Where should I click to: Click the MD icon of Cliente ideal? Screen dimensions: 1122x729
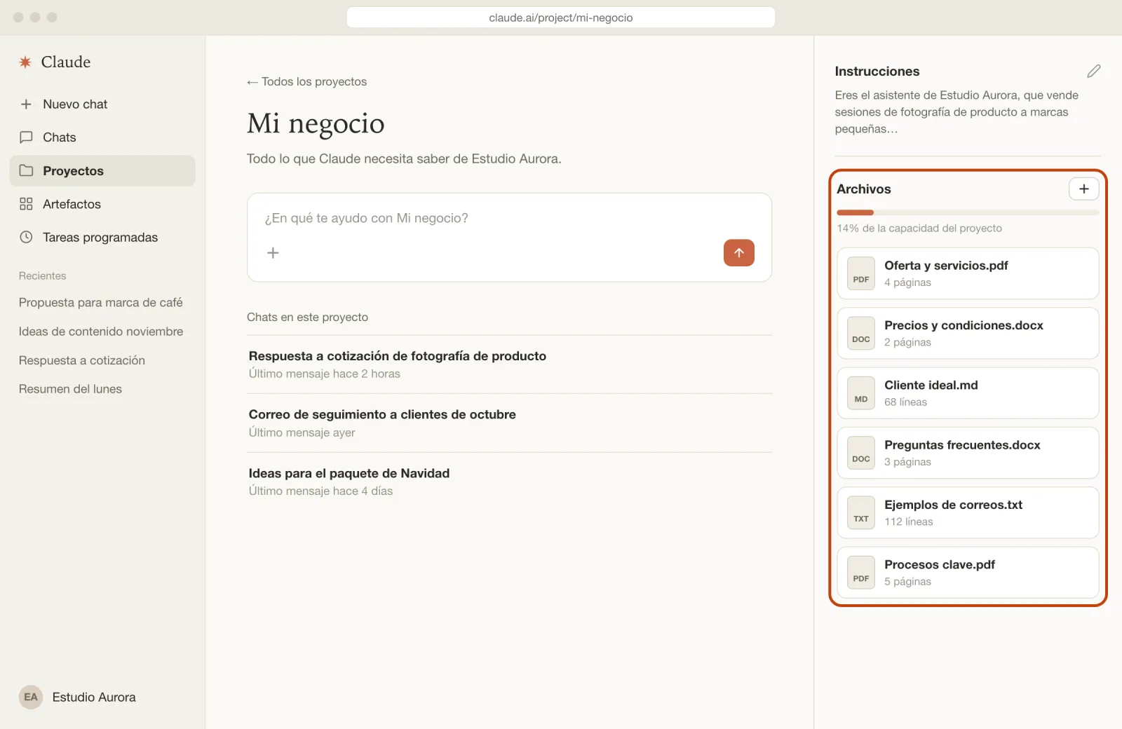pyautogui.click(x=861, y=393)
